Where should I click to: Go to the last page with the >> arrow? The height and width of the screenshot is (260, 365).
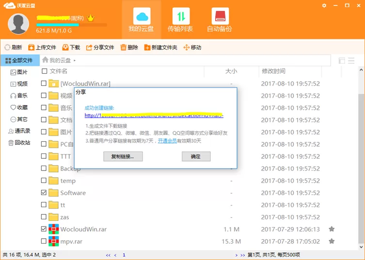click(x=242, y=255)
